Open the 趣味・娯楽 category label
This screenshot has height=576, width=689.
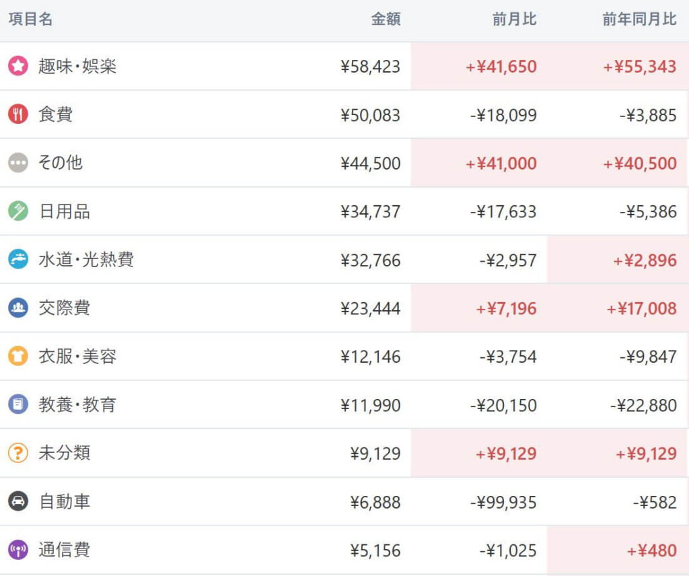tap(77, 66)
